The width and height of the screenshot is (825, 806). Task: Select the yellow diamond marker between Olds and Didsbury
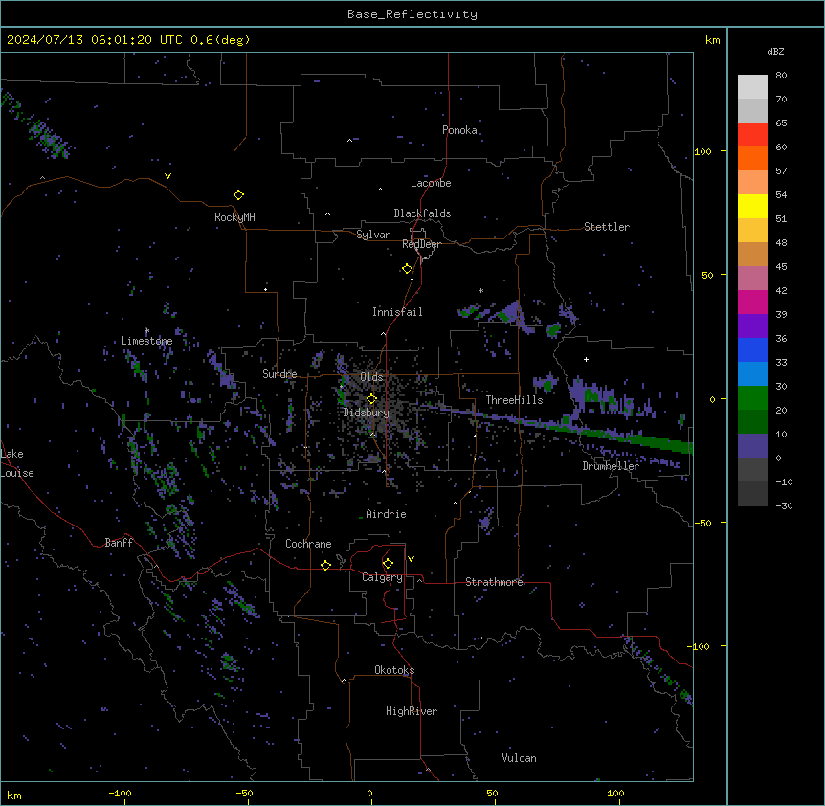(372, 398)
